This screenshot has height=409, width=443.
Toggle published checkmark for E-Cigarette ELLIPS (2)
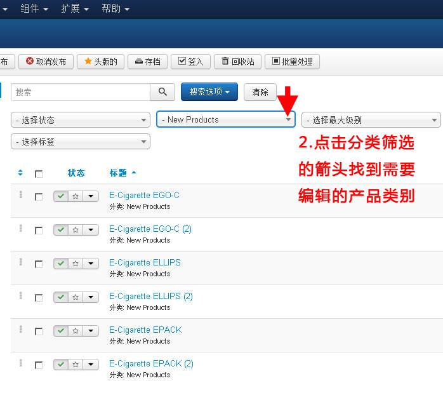tap(61, 297)
